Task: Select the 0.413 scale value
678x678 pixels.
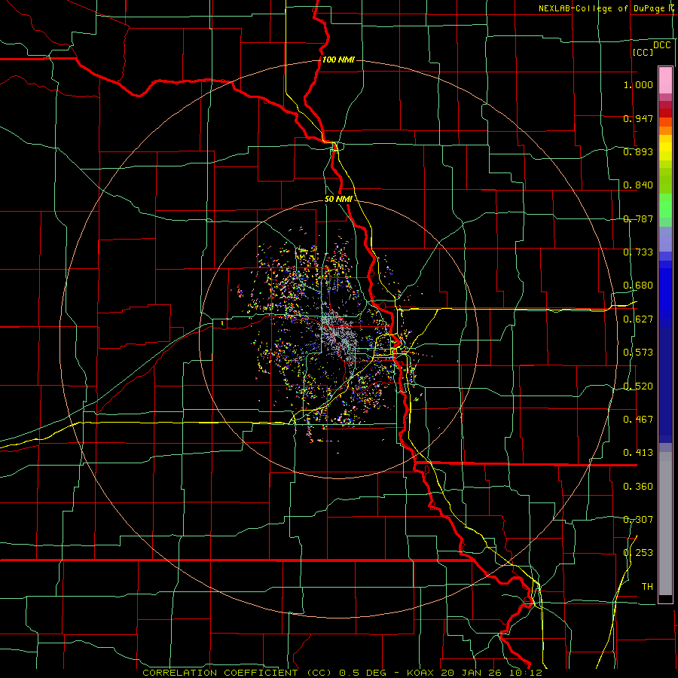Action: tap(638, 453)
